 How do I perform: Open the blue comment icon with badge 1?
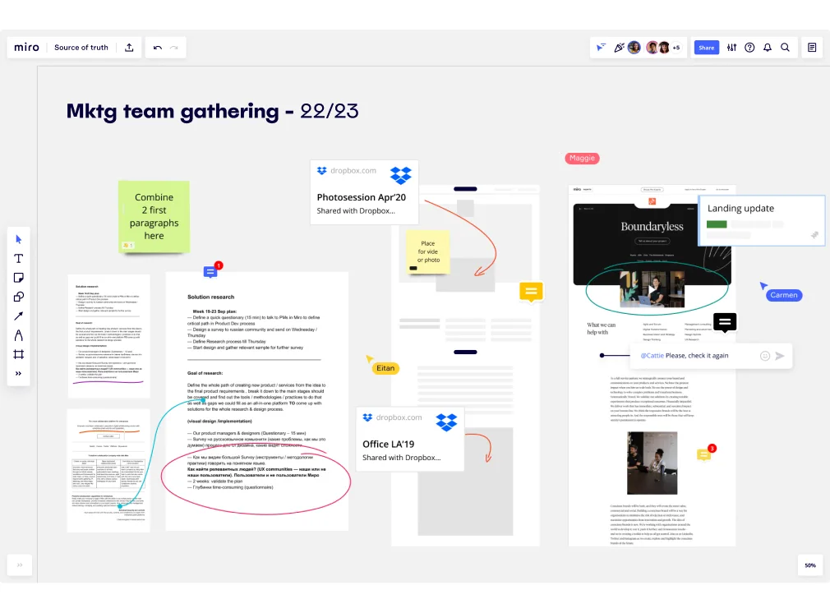[210, 272]
